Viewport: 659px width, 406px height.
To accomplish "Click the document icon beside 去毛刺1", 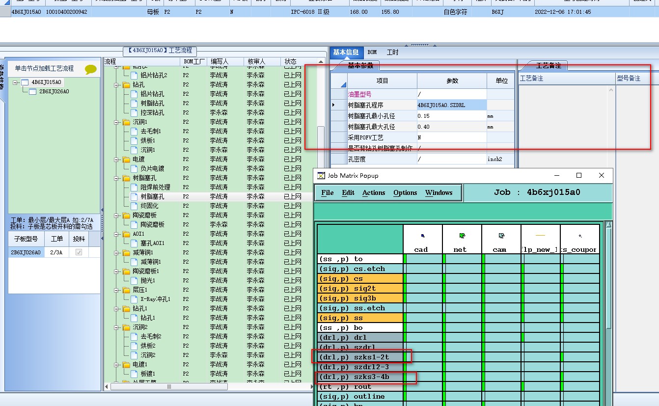I will pyautogui.click(x=134, y=132).
